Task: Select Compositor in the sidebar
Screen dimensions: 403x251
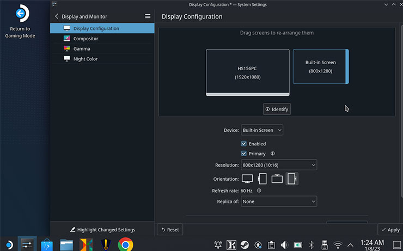Action: point(86,39)
